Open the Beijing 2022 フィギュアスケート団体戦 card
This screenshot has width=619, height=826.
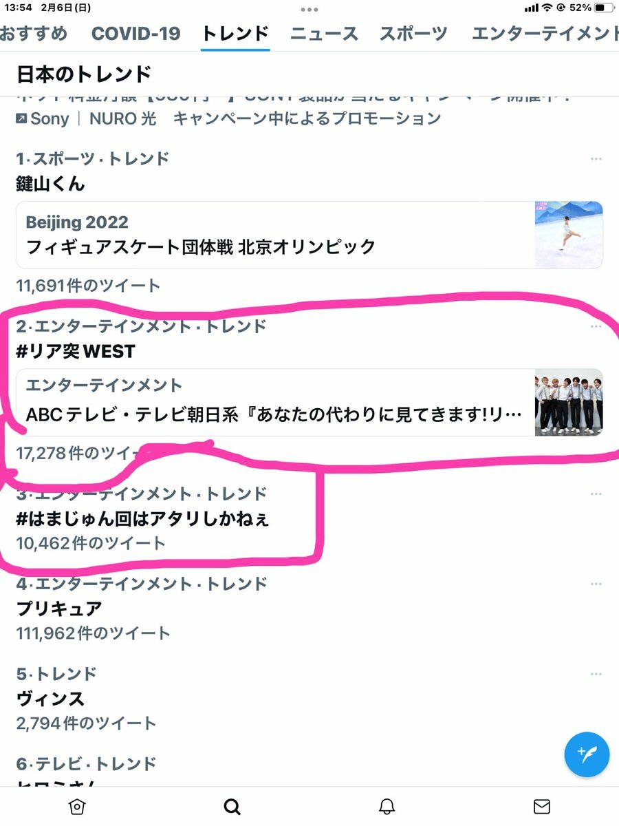pyautogui.click(x=309, y=235)
